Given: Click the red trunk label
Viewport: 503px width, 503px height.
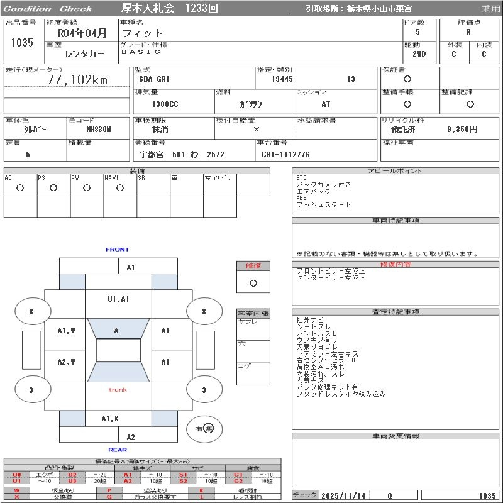Looking at the screenshot, I should [x=118, y=390].
